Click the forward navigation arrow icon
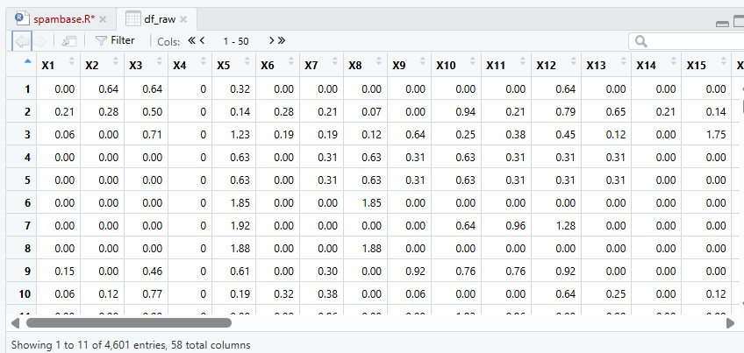Screen dimensions: 744x353 tap(41, 41)
